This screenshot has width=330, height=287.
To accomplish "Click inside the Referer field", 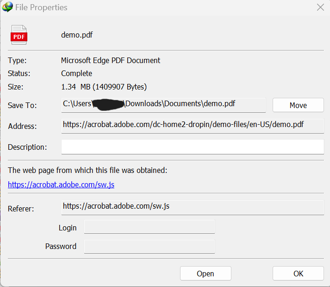I will click(x=193, y=207).
